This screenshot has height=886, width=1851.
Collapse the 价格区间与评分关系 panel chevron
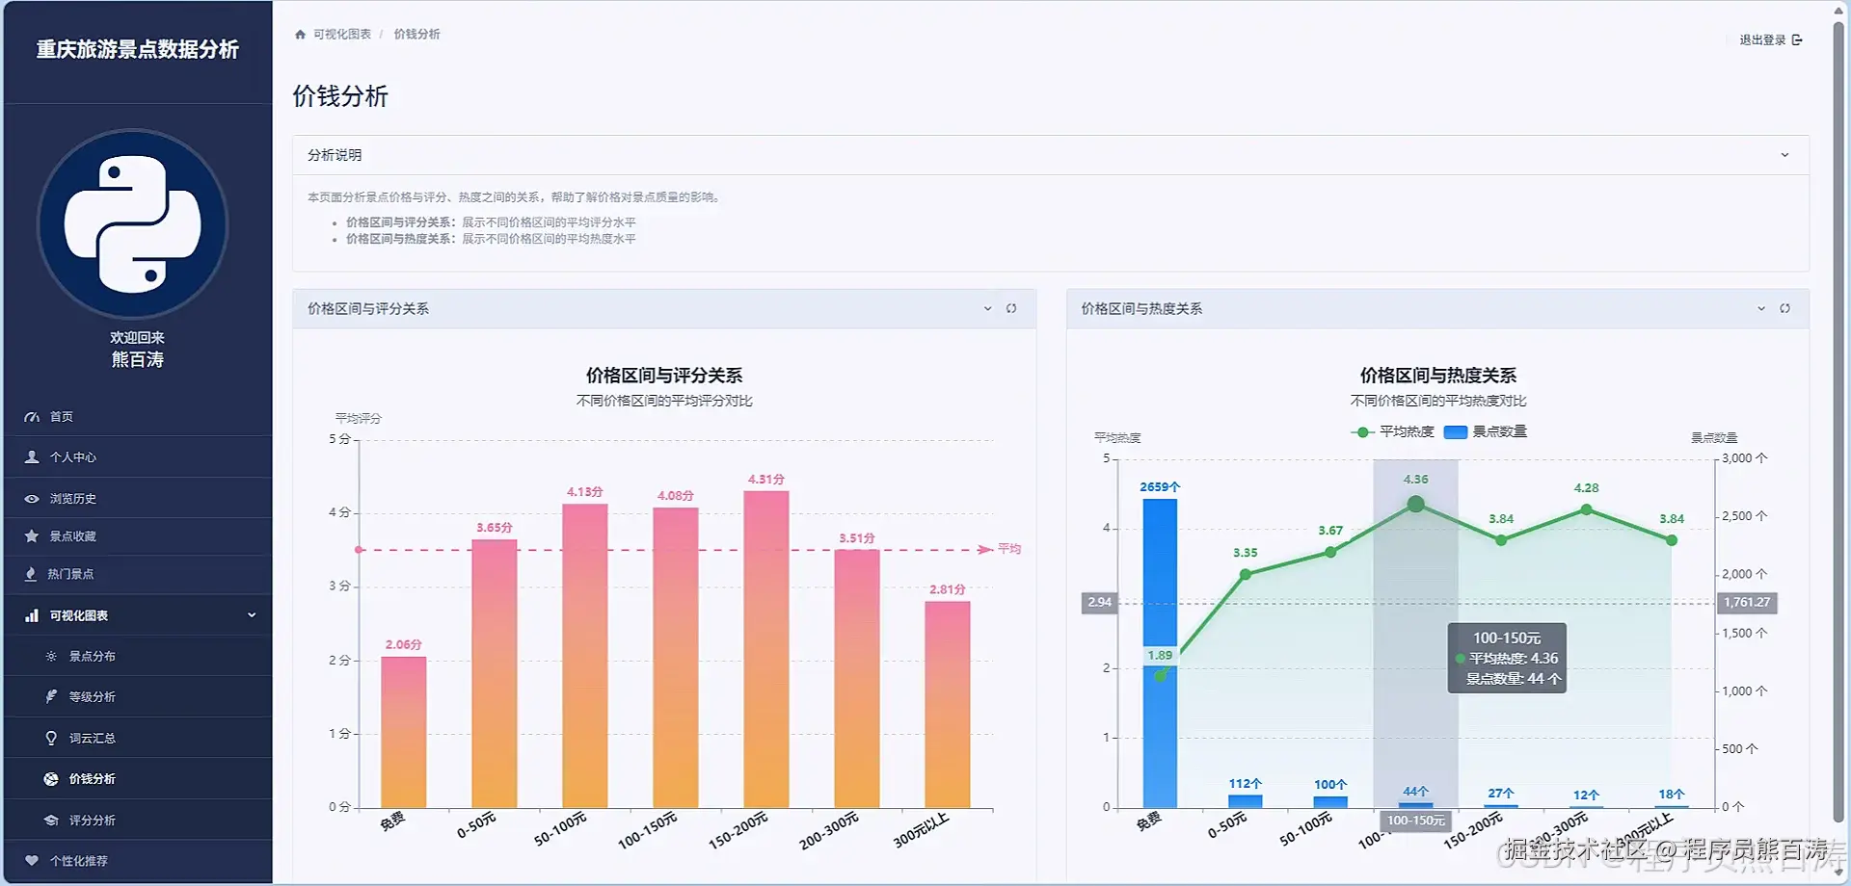(x=987, y=308)
